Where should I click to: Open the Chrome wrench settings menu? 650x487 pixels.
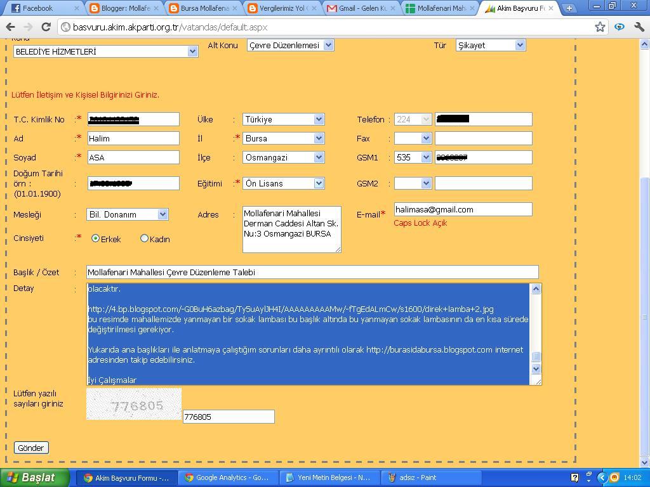click(639, 27)
